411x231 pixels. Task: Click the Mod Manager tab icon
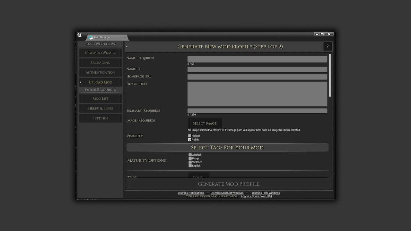pyautogui.click(x=91, y=38)
